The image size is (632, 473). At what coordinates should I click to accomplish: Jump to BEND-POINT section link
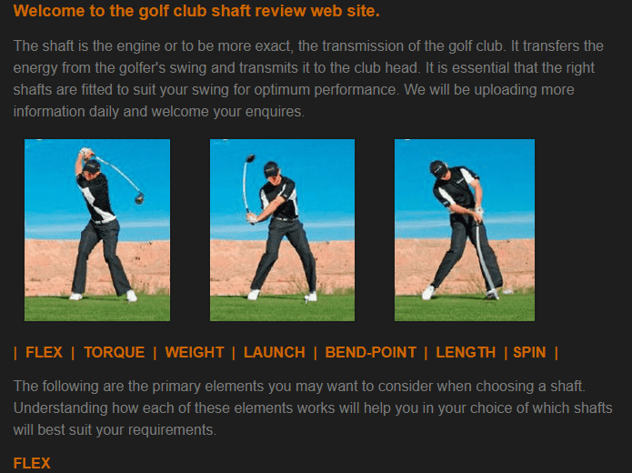pyautogui.click(x=370, y=352)
